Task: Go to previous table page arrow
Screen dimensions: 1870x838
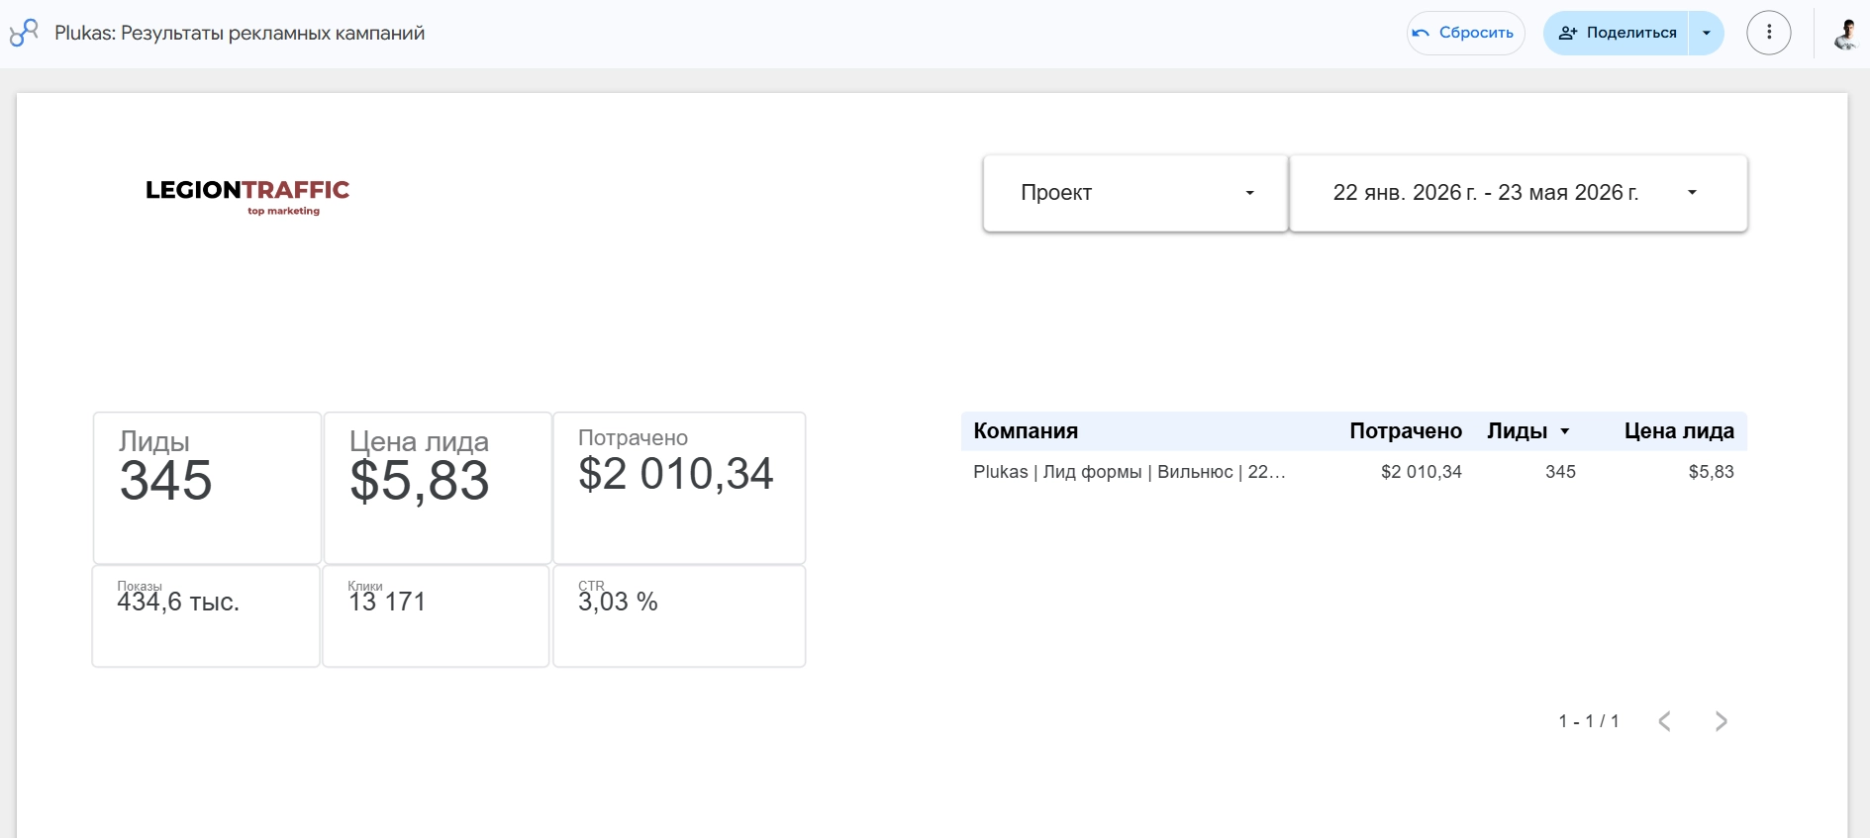Action: (x=1665, y=721)
